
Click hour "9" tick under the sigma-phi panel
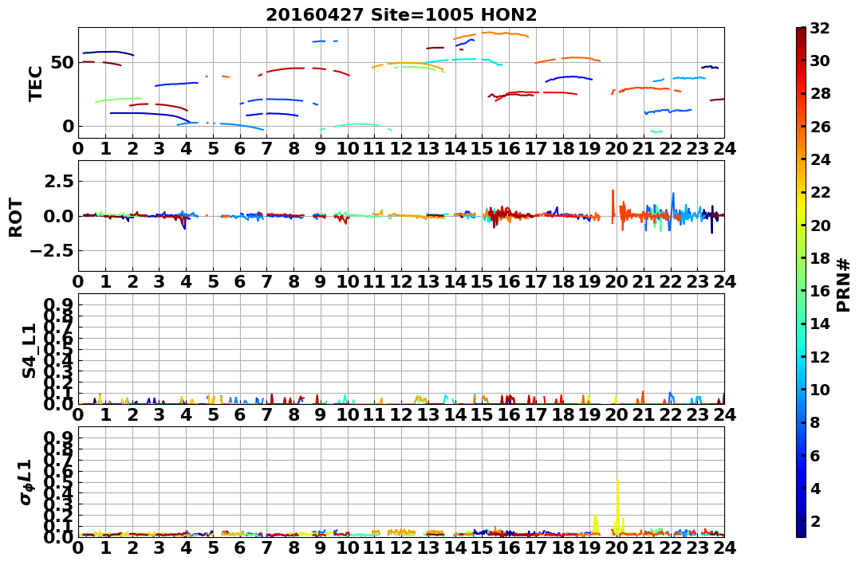[321, 548]
